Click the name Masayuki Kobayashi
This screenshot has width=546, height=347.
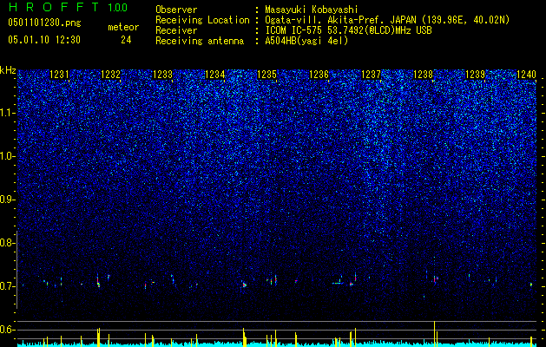click(312, 10)
